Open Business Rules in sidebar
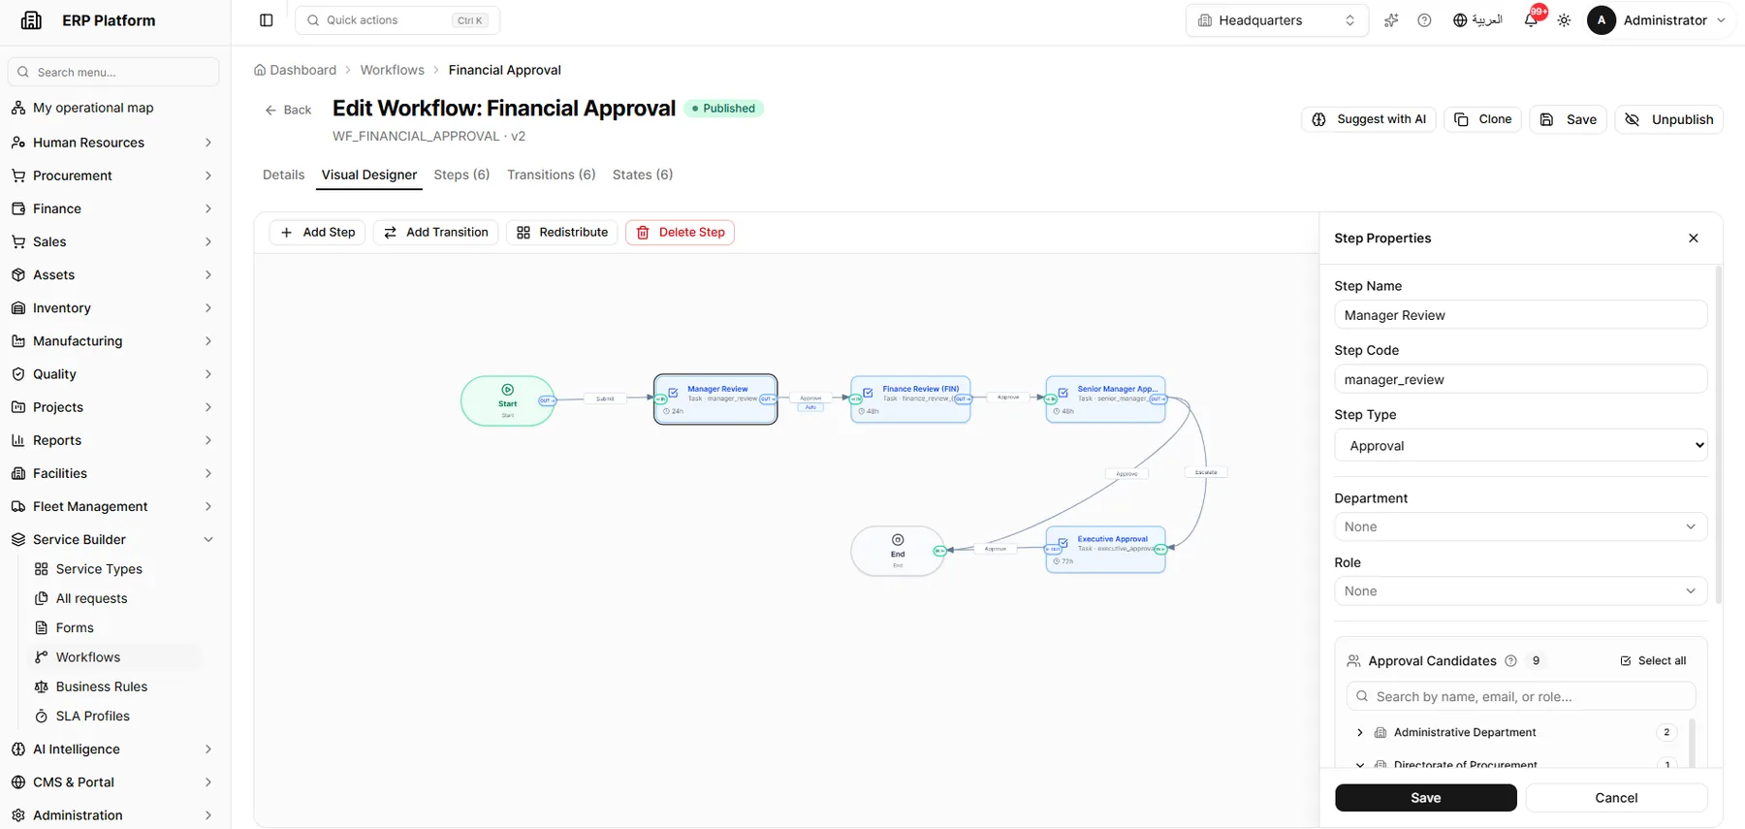This screenshot has height=829, width=1745. 102,686
